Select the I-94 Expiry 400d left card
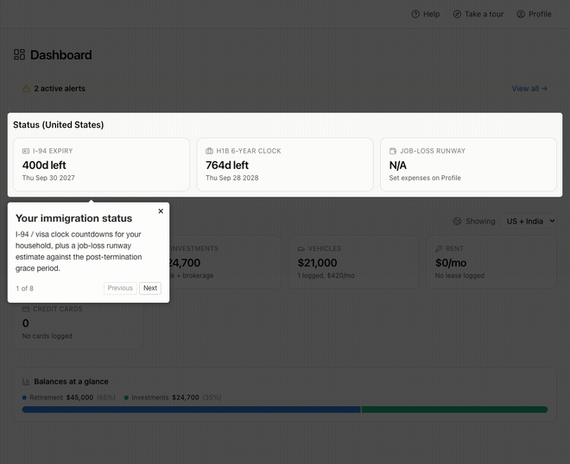Viewport: 570px width, 464px height. point(101,164)
